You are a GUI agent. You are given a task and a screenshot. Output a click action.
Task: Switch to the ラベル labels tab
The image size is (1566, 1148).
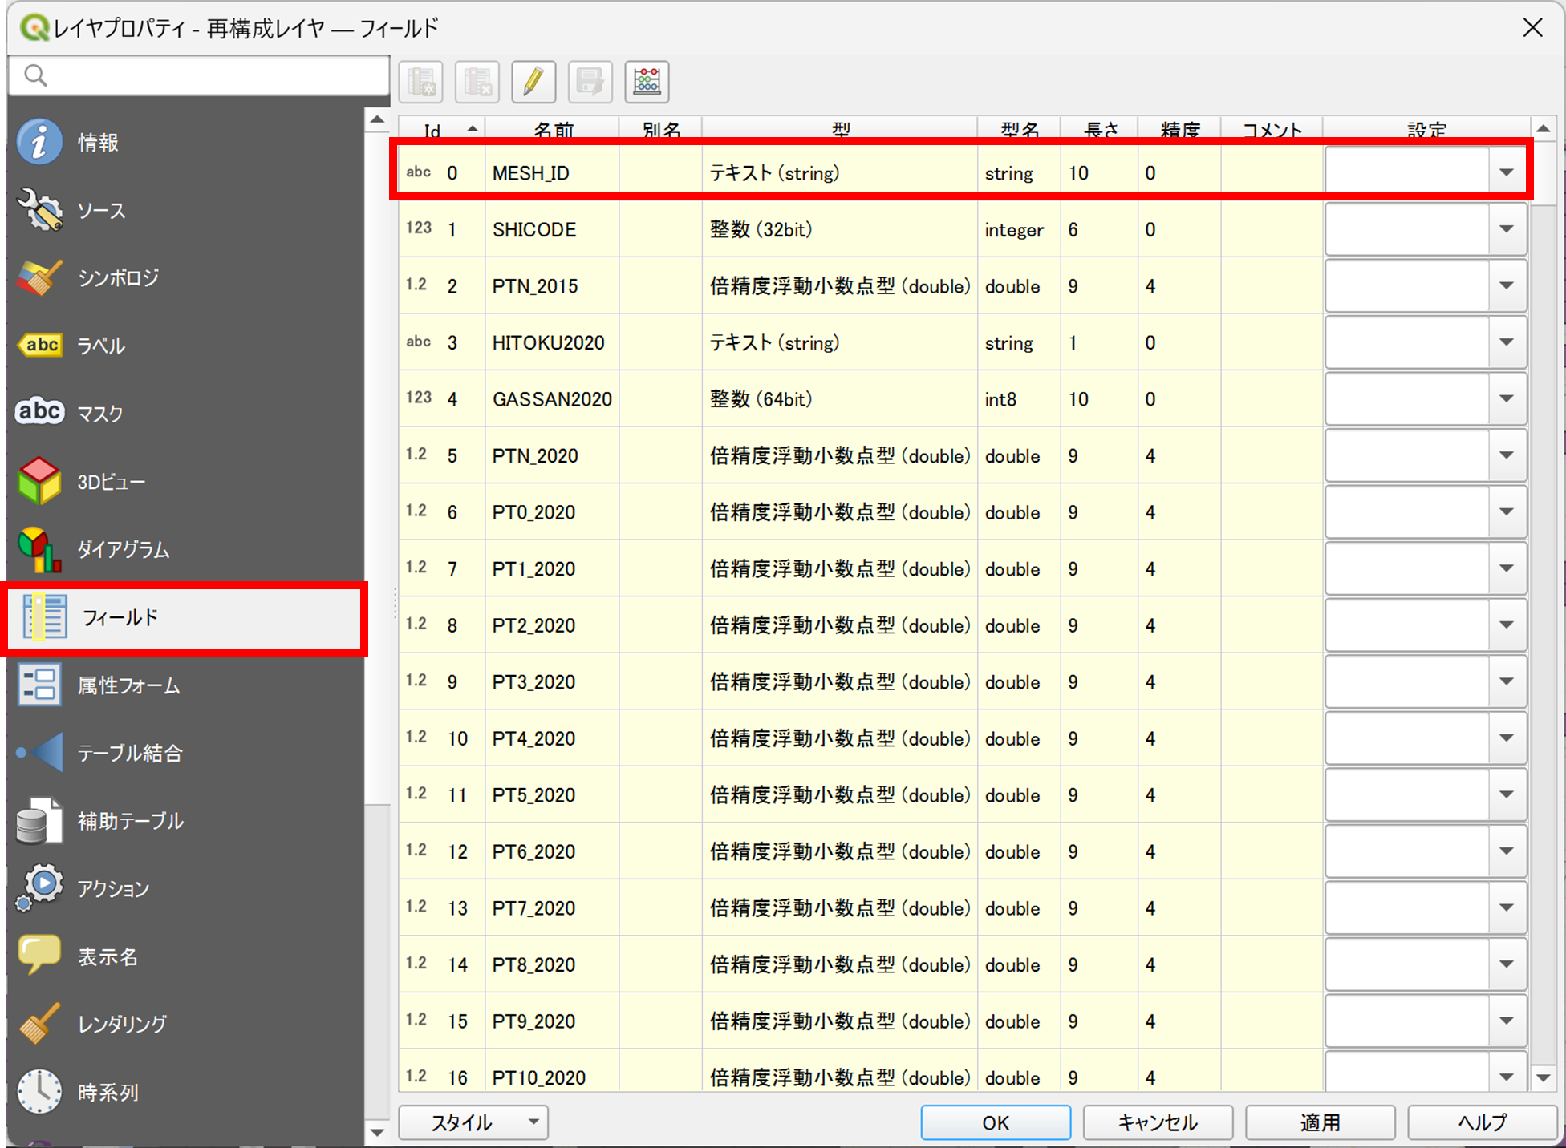(100, 346)
